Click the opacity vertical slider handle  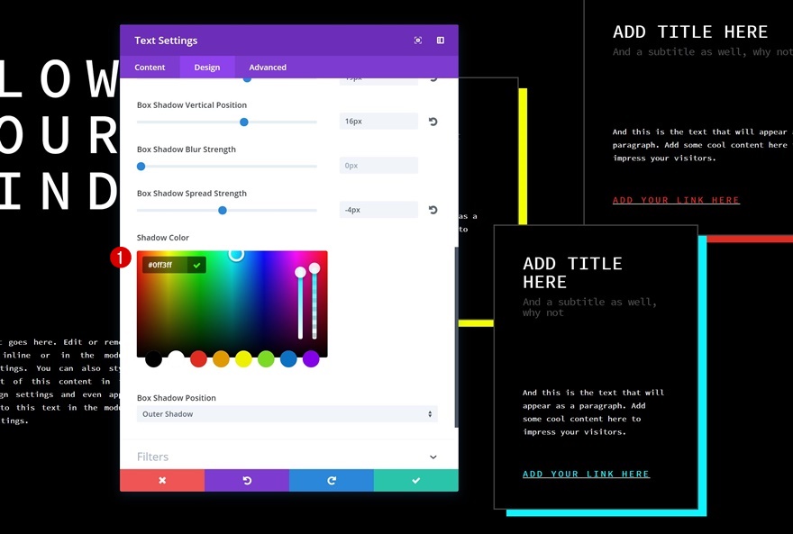tap(314, 268)
